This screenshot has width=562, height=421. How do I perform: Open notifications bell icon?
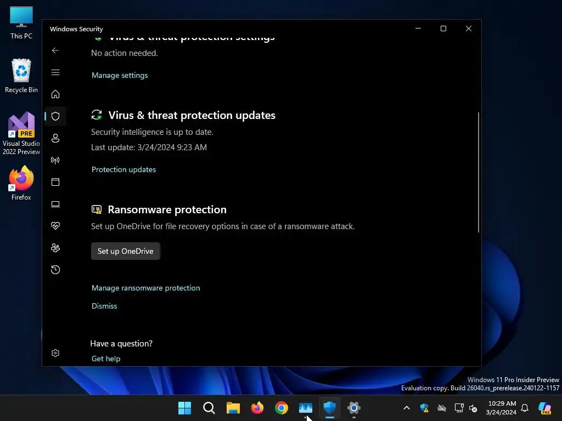pos(525,408)
